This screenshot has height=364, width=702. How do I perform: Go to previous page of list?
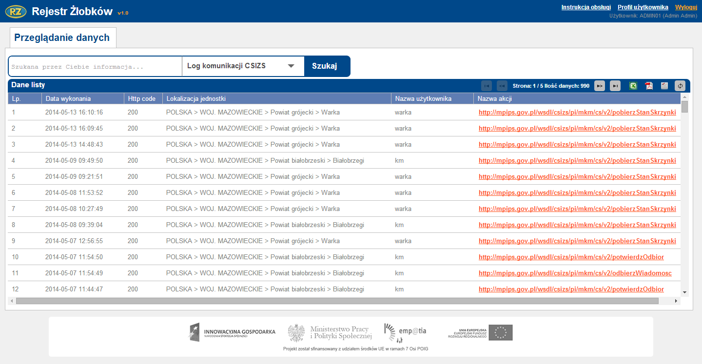pos(502,86)
